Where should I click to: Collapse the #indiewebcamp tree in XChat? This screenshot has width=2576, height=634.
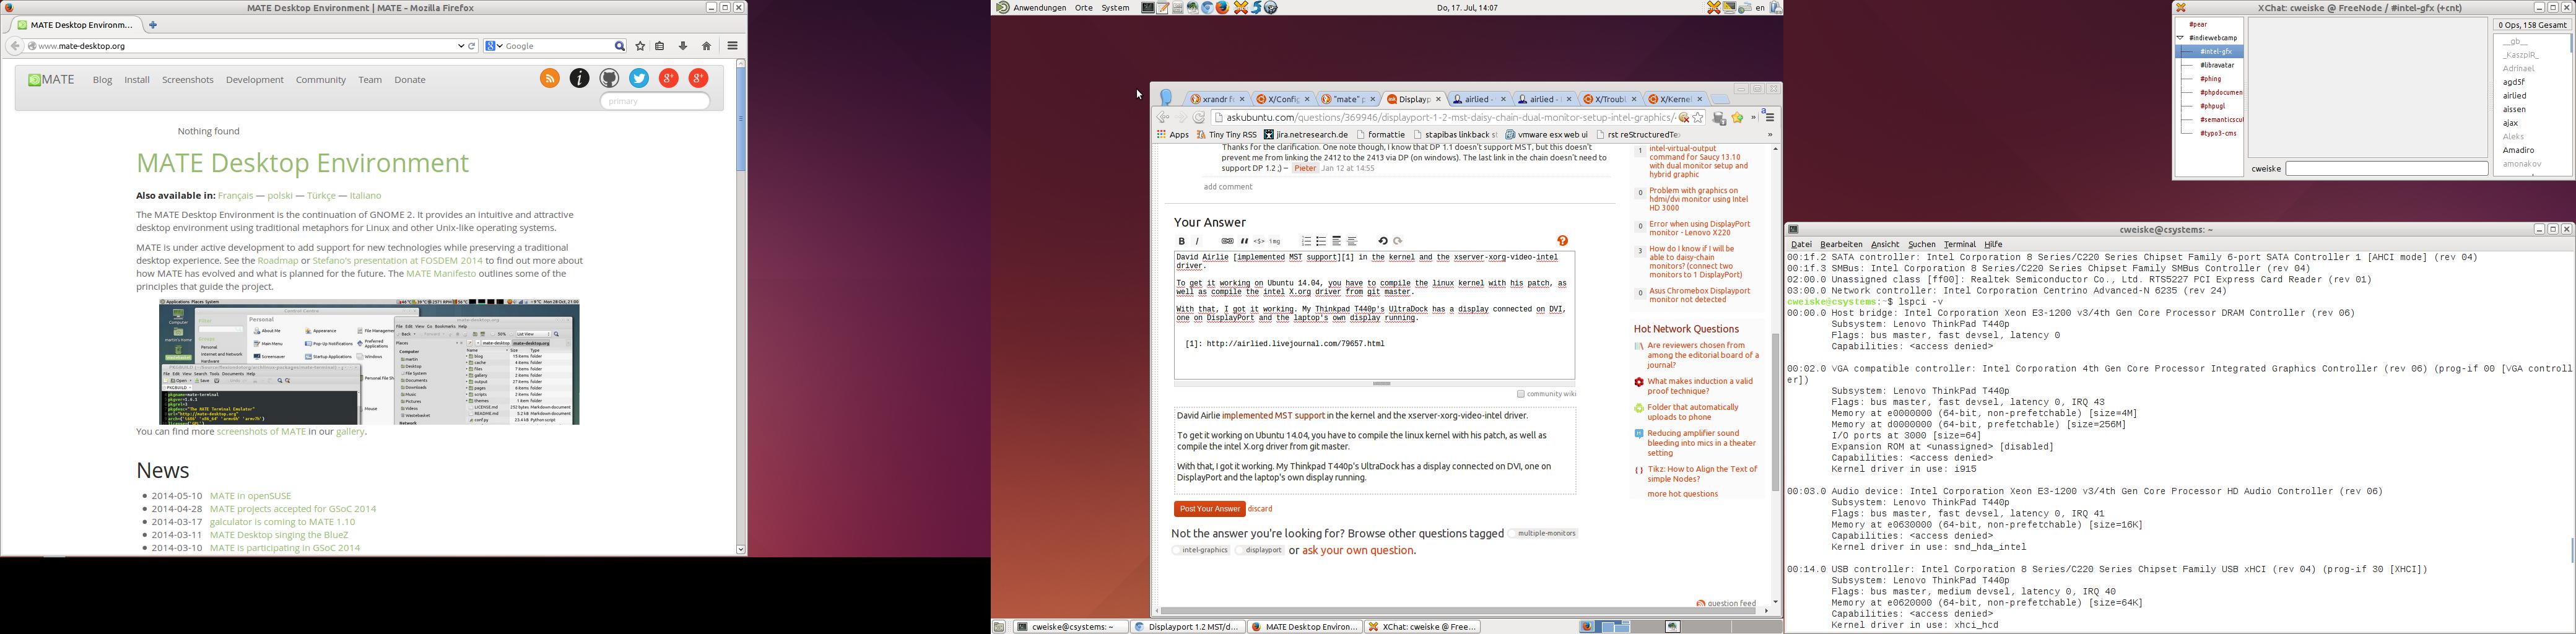coord(2180,38)
